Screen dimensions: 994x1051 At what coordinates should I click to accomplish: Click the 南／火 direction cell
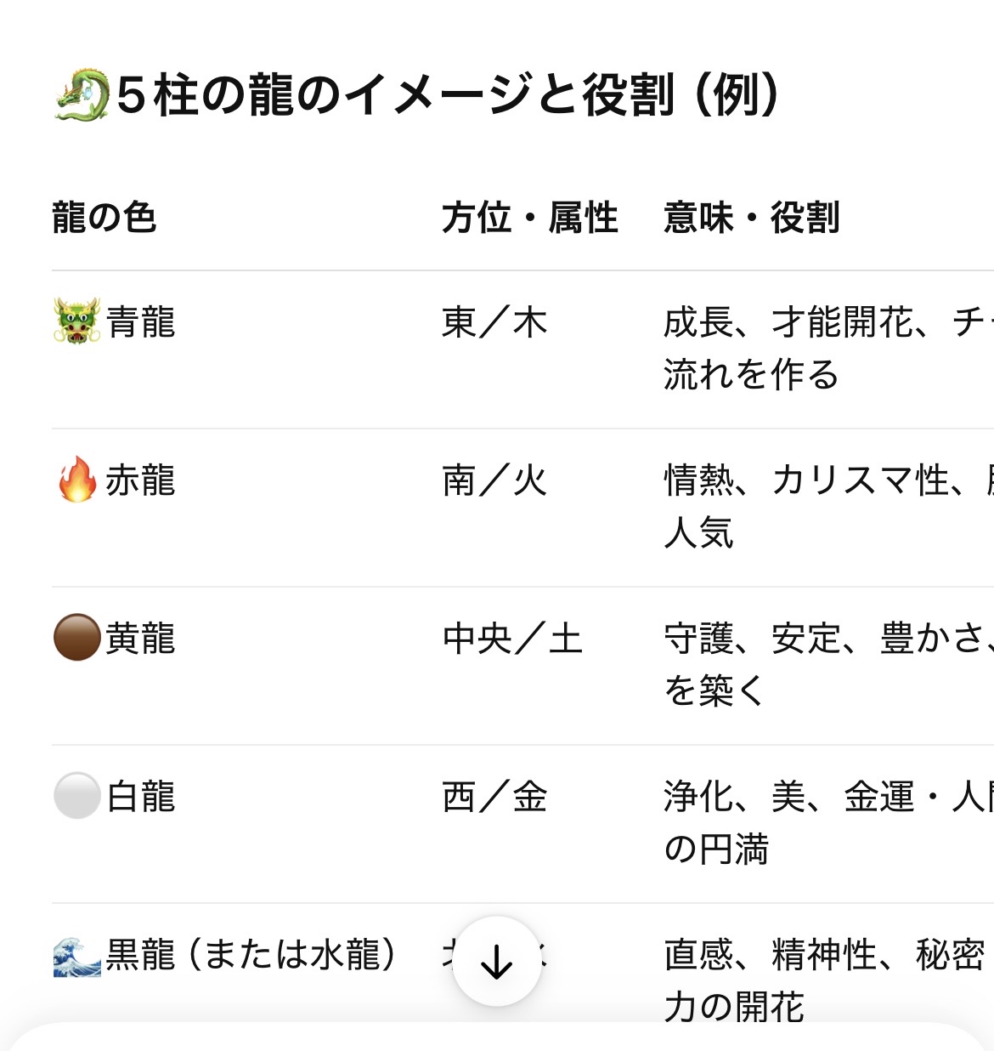494,480
